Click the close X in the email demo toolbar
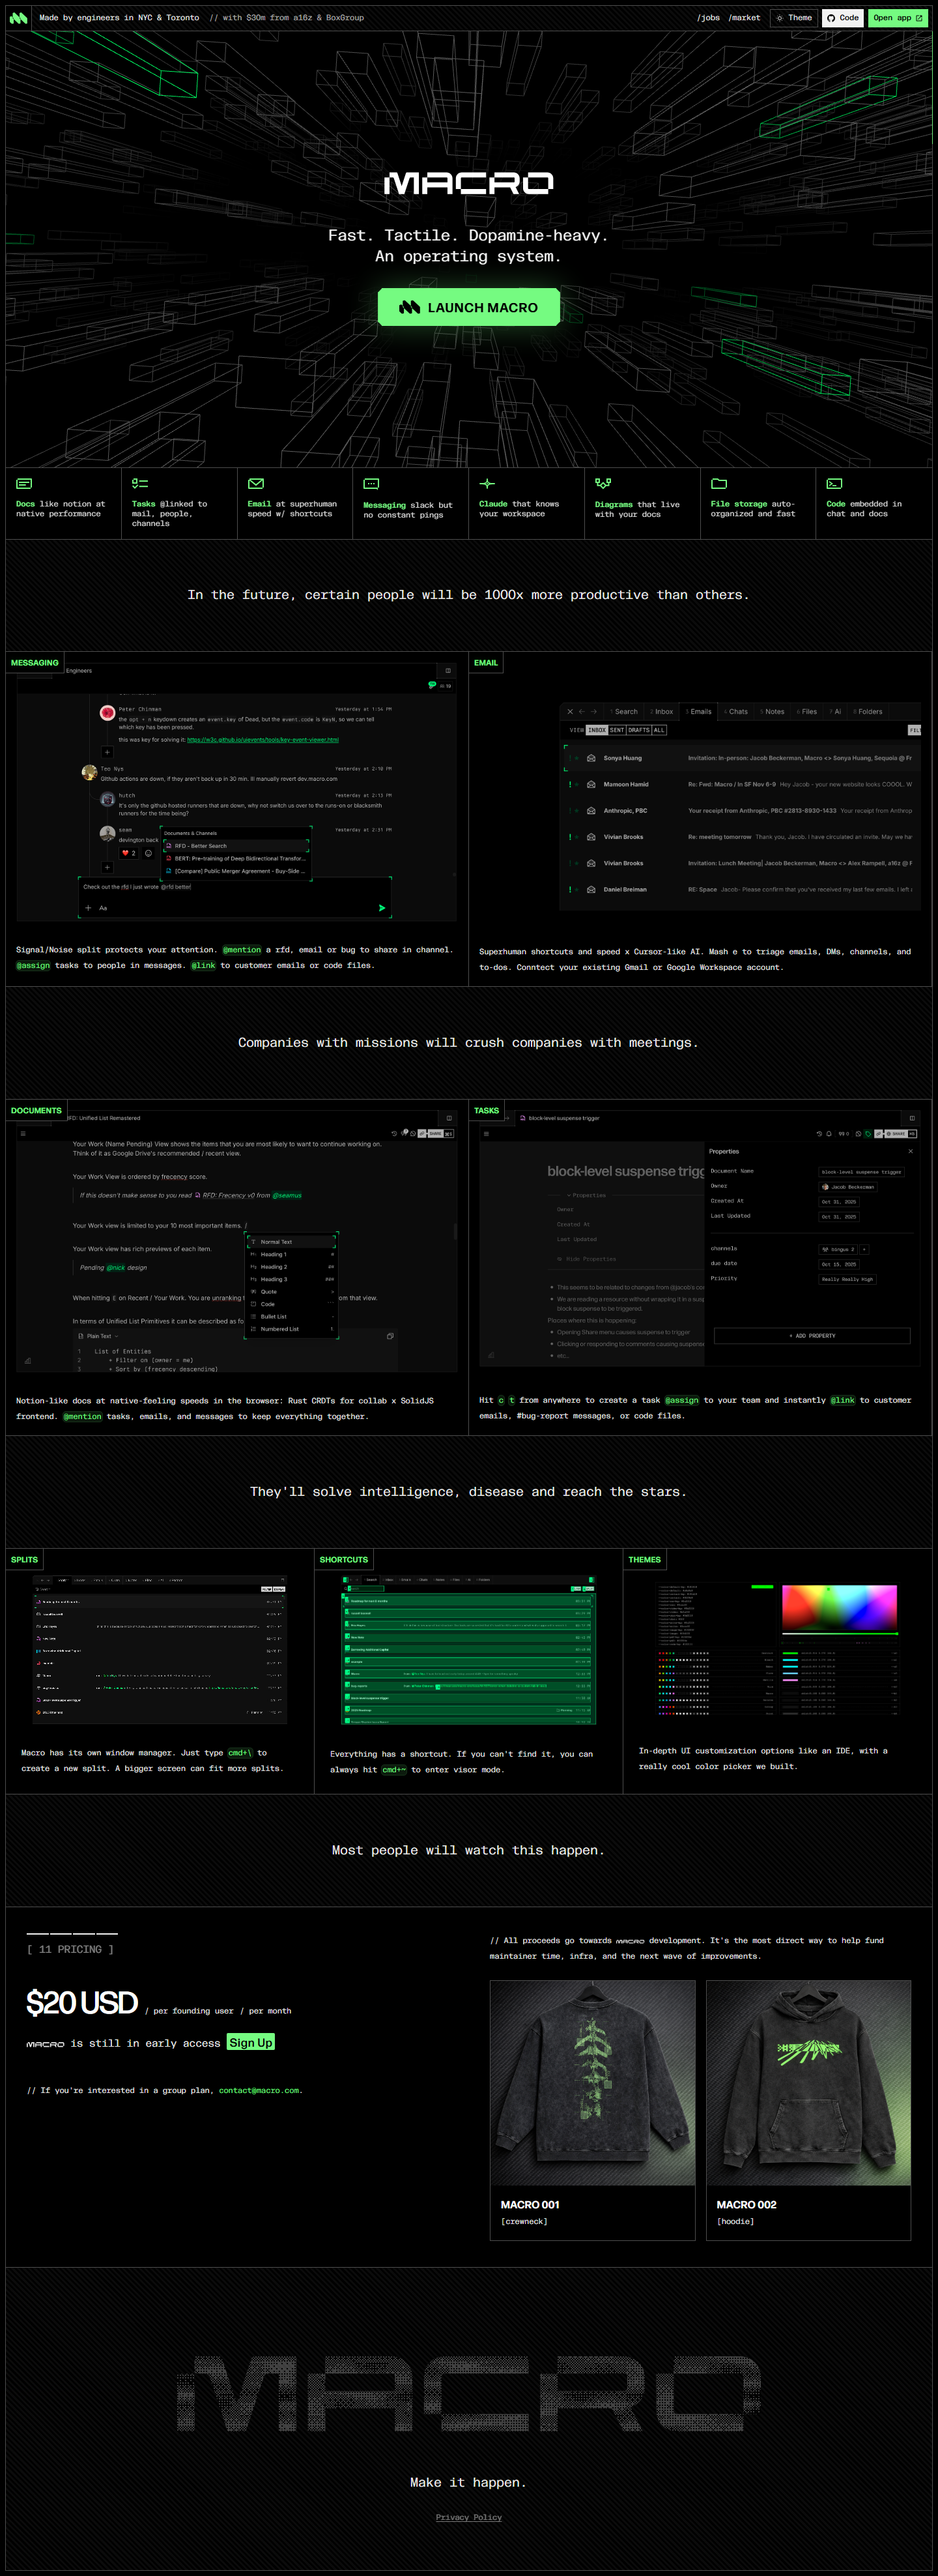The height and width of the screenshot is (2576, 938). pos(571,712)
